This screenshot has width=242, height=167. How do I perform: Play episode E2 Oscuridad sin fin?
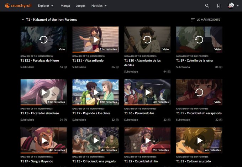(147, 140)
